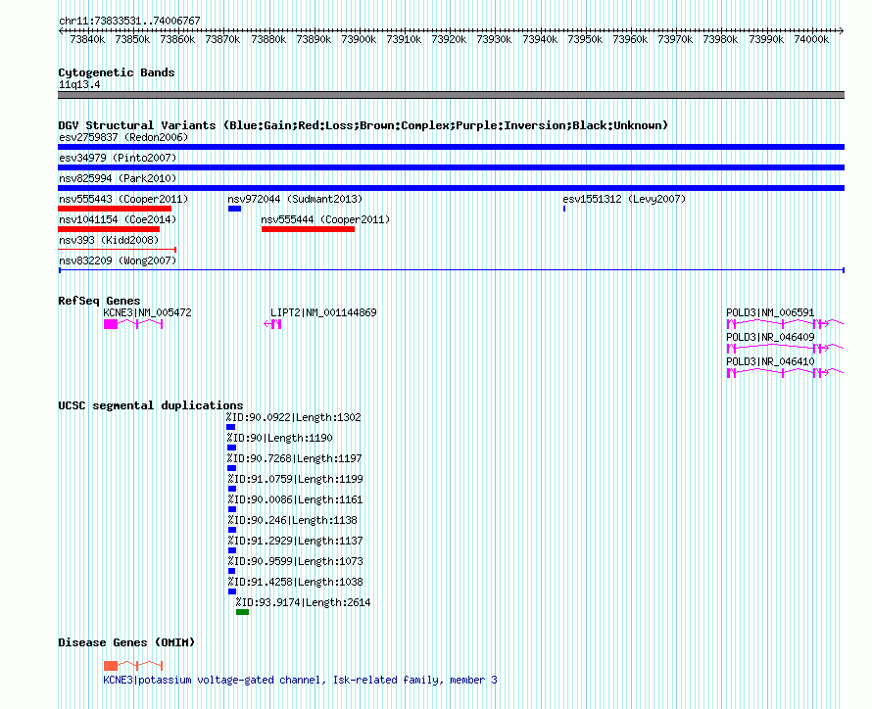The image size is (872, 709).
Task: Open KCNE3 potassium voltage-gated channel link
Action: (301, 680)
